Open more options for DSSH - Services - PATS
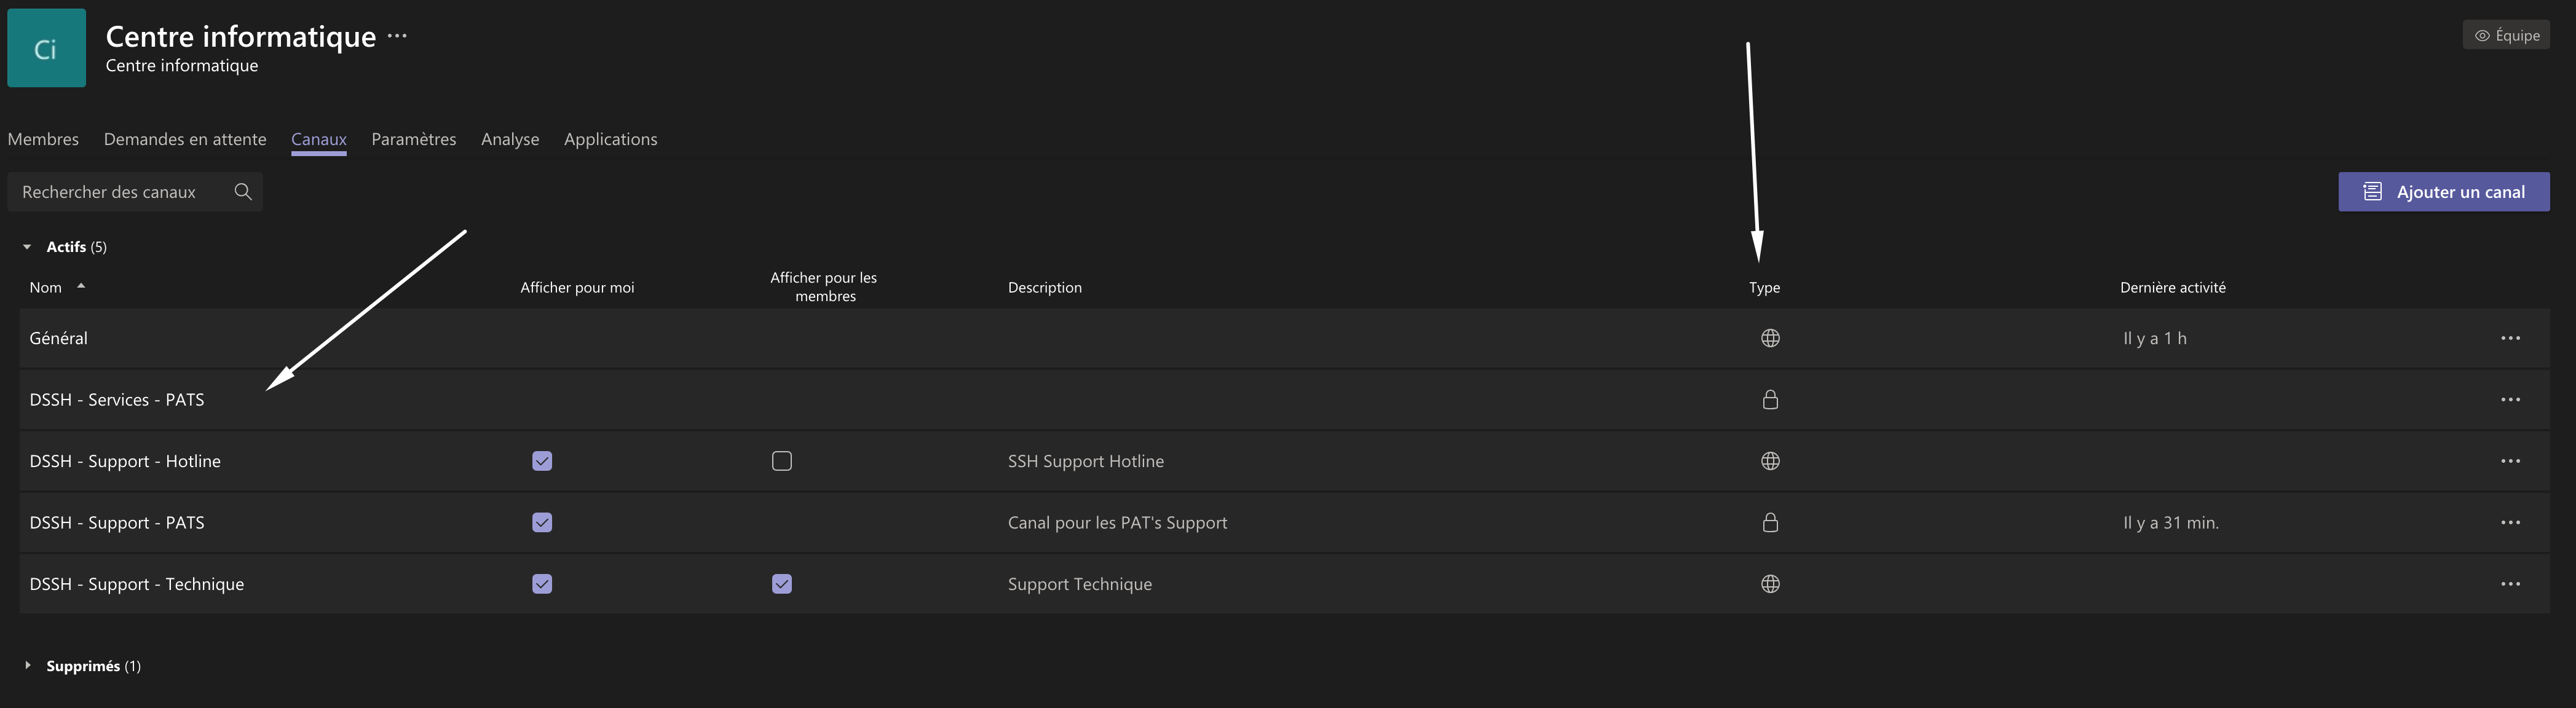 (x=2509, y=399)
